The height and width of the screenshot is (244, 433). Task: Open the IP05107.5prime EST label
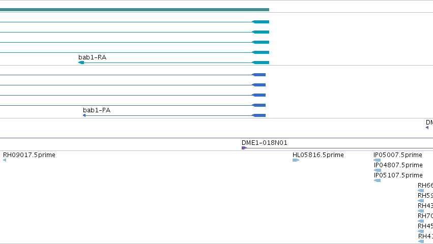pos(398,175)
